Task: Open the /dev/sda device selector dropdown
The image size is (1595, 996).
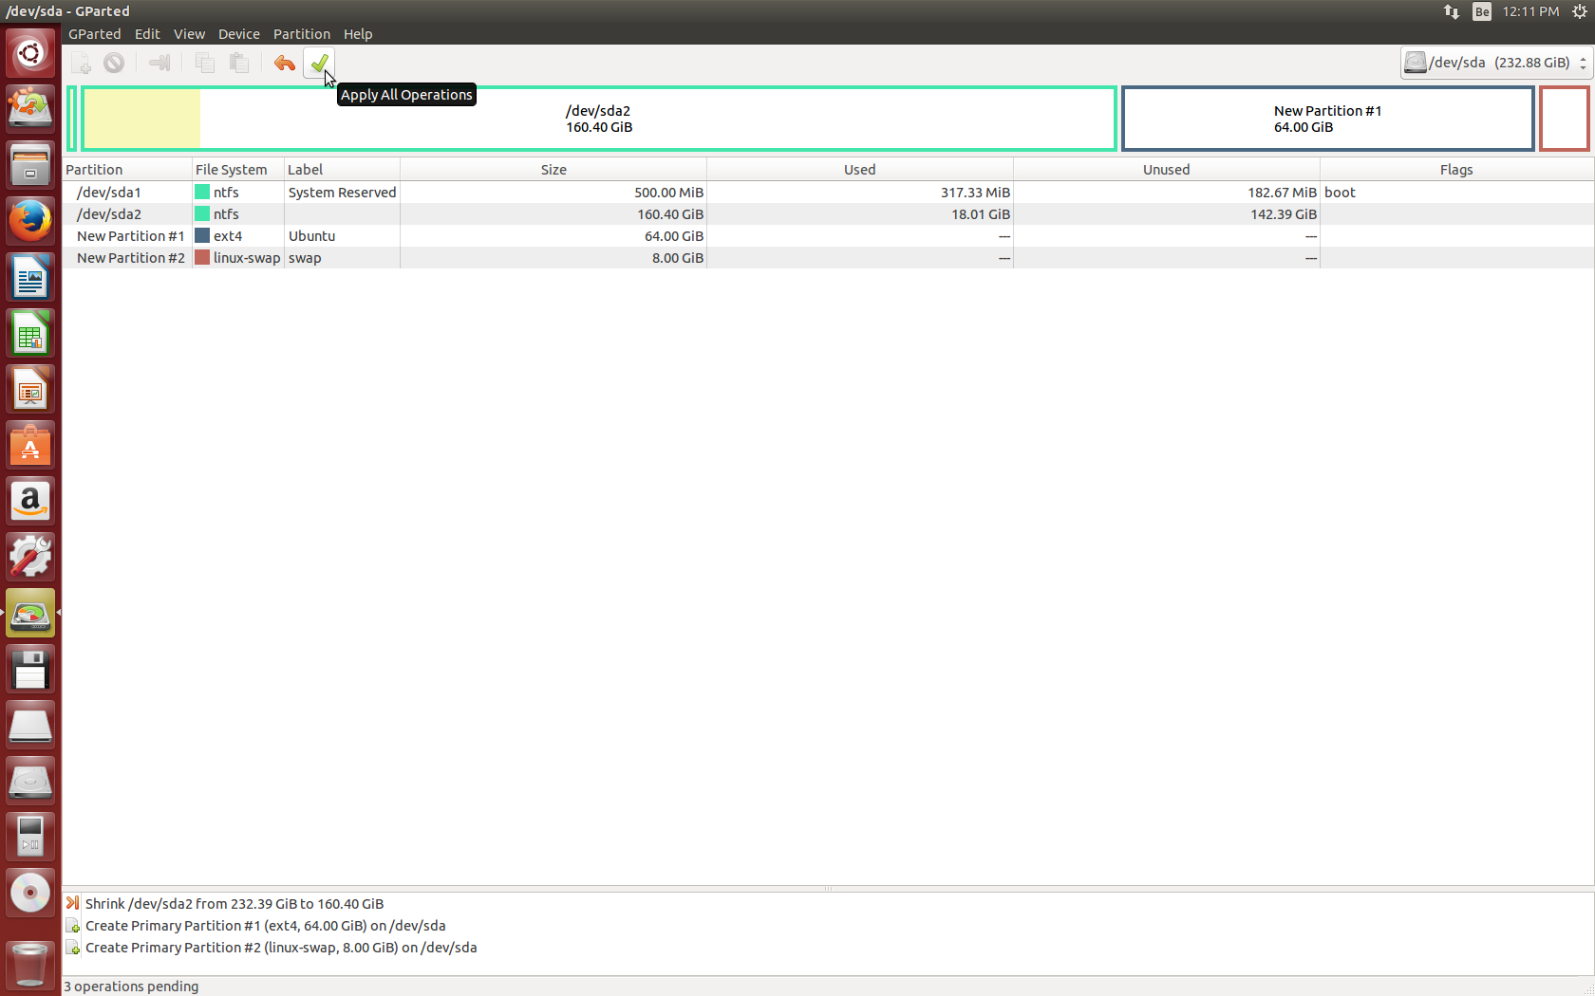Action: point(1495,63)
